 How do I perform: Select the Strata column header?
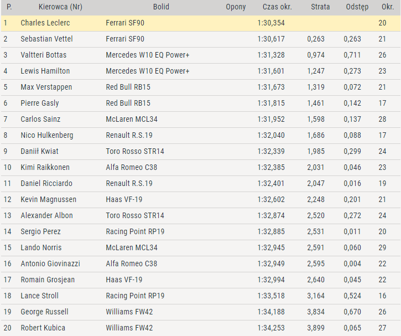[x=320, y=7]
